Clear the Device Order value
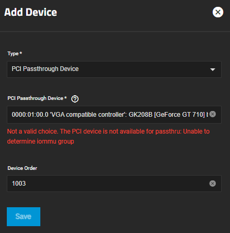 [x=213, y=184]
